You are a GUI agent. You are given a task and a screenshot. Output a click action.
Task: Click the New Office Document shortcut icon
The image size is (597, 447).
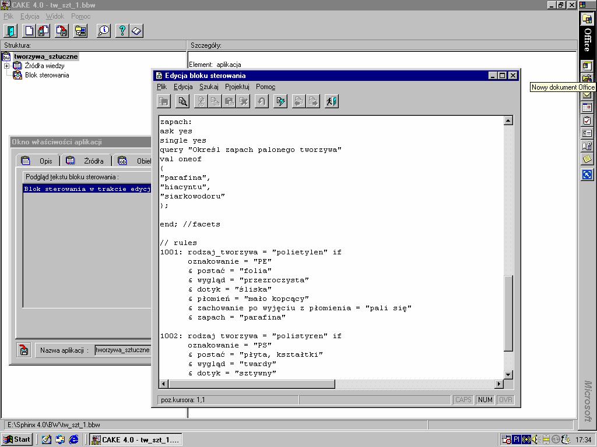pyautogui.click(x=587, y=66)
